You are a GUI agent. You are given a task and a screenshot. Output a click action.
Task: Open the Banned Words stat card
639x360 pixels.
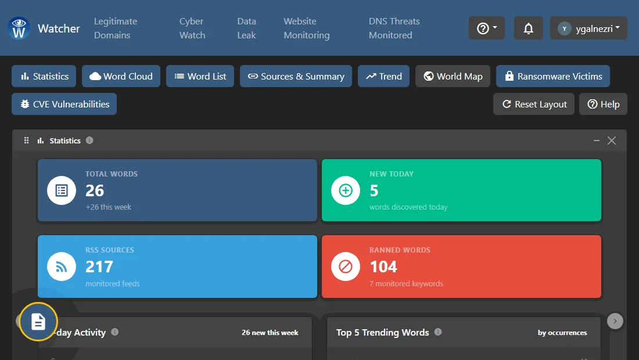click(x=461, y=267)
